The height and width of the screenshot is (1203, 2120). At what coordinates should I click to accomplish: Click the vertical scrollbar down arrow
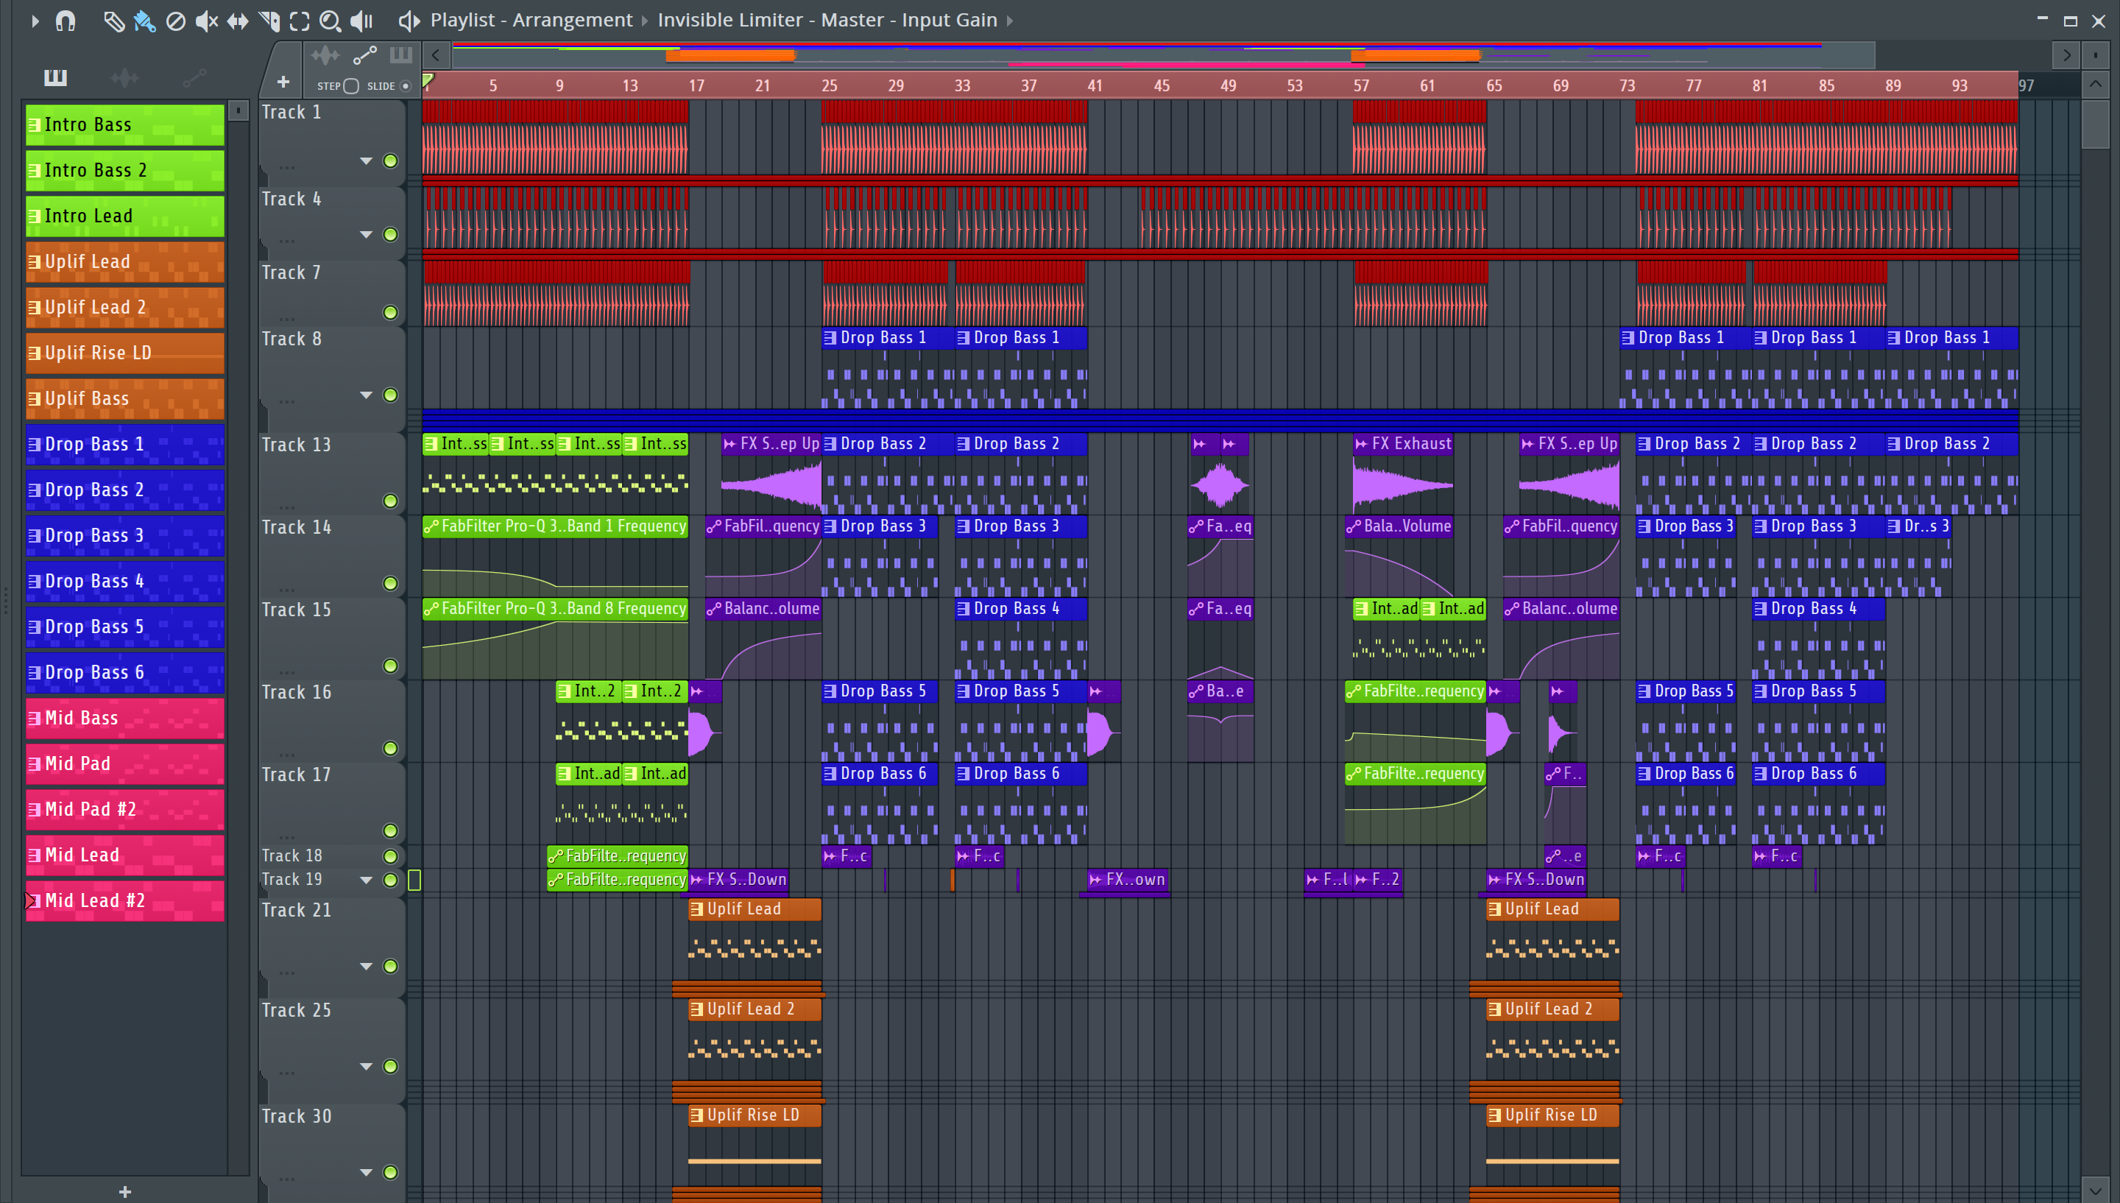point(2095,1190)
